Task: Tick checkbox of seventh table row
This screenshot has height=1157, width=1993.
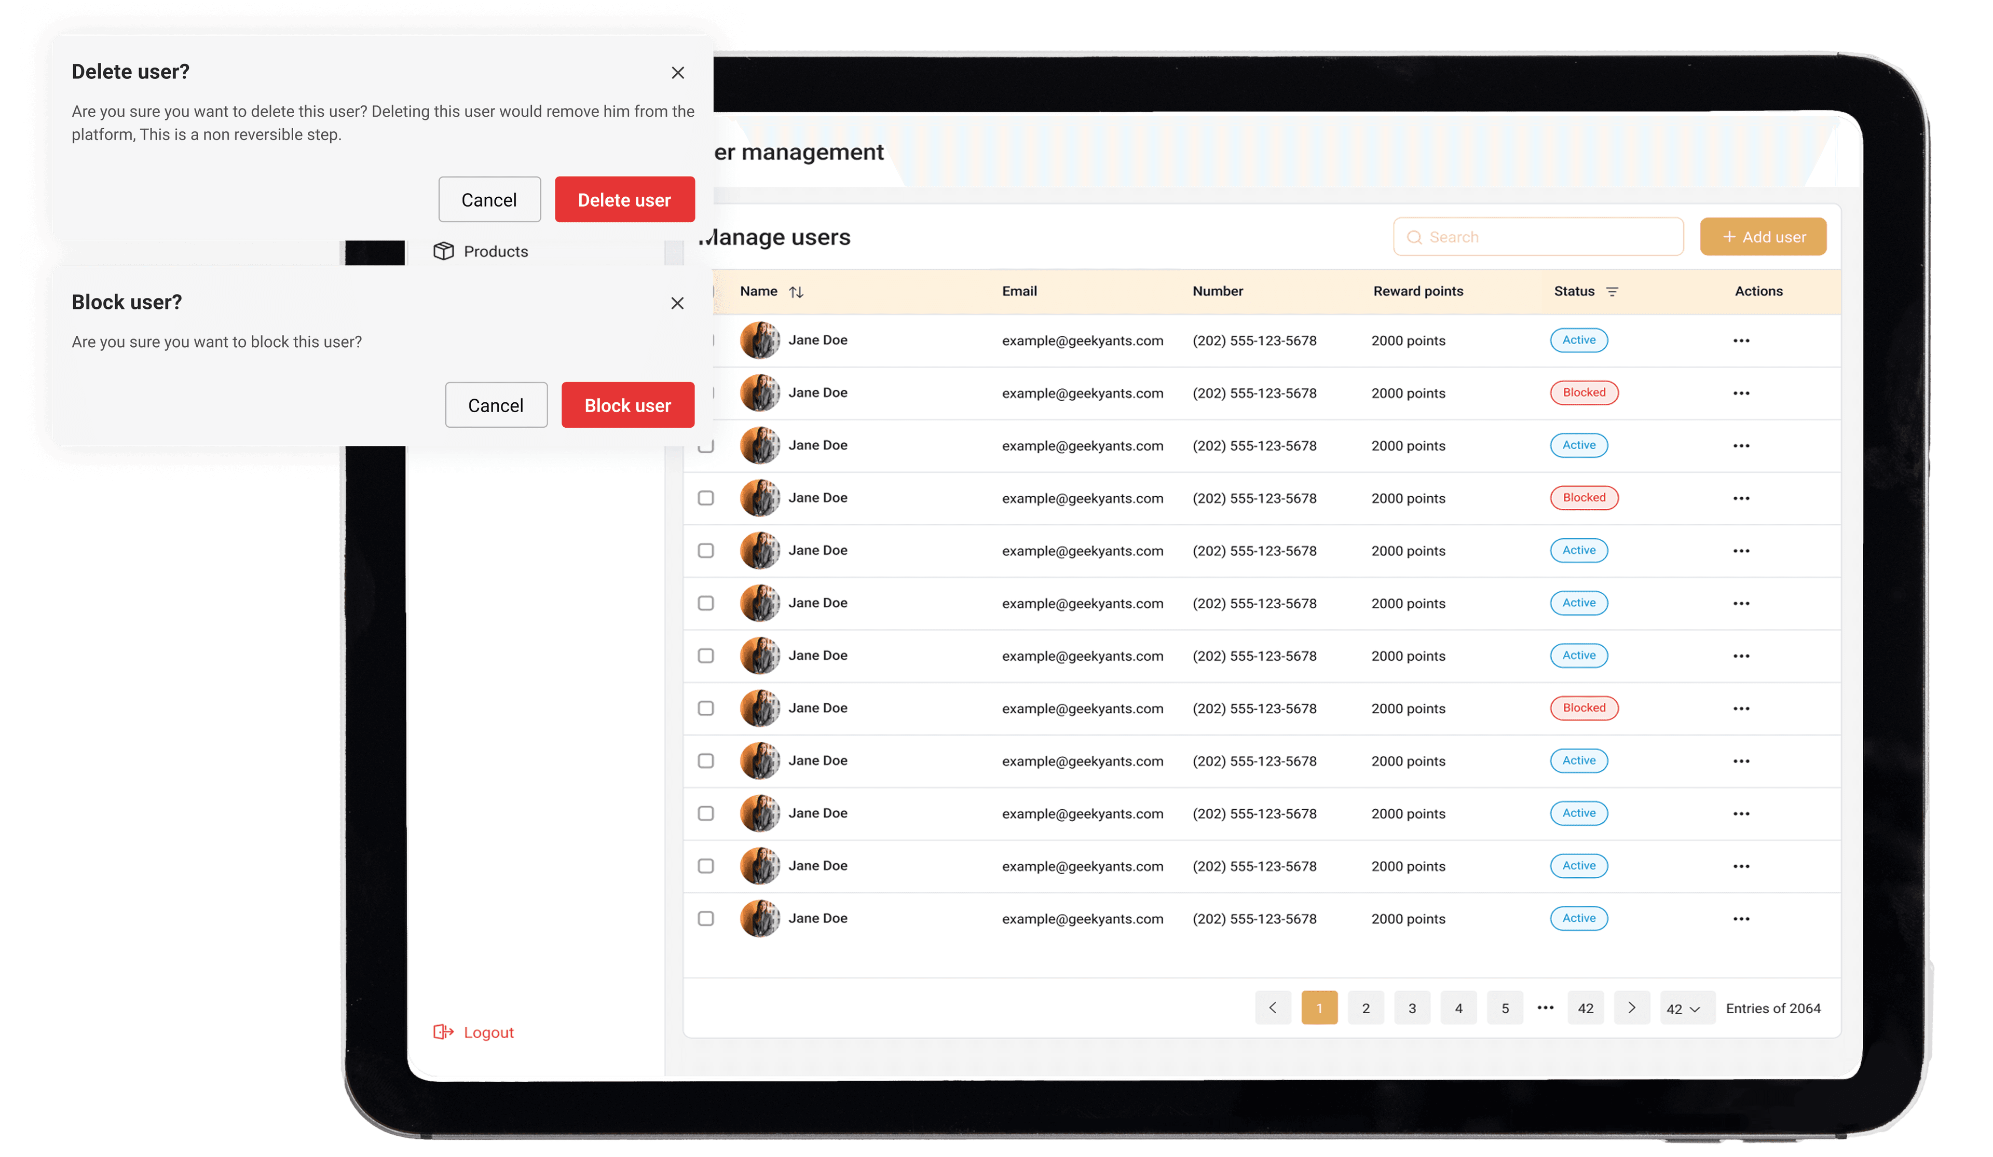Action: (x=706, y=656)
